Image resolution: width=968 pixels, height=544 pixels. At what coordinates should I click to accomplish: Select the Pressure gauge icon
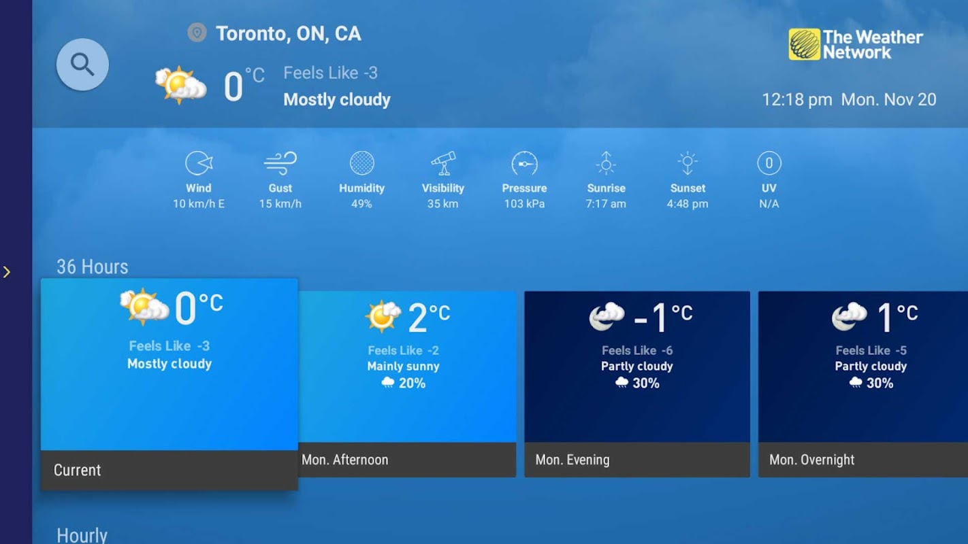pos(524,163)
